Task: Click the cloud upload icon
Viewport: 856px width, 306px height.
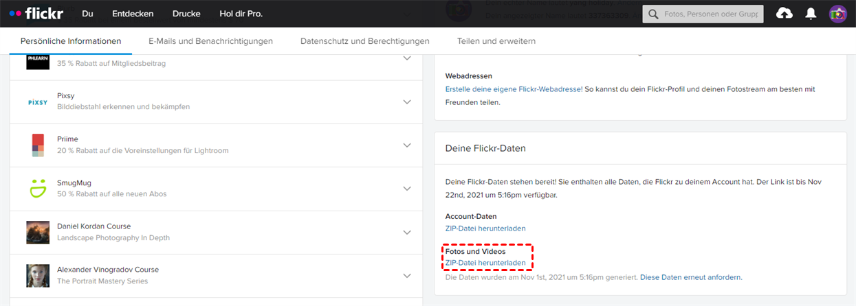Action: click(x=784, y=14)
